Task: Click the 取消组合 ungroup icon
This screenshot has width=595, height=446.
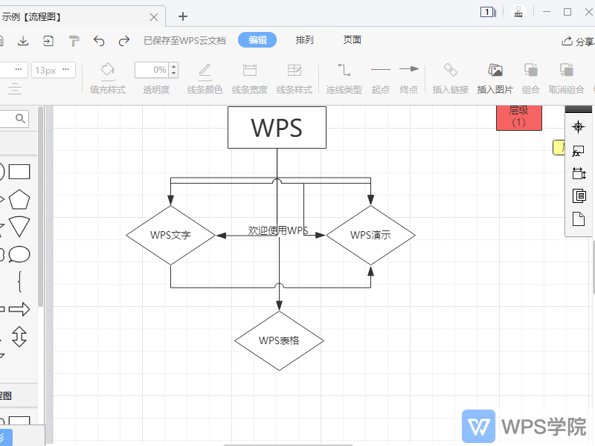Action: tap(567, 70)
